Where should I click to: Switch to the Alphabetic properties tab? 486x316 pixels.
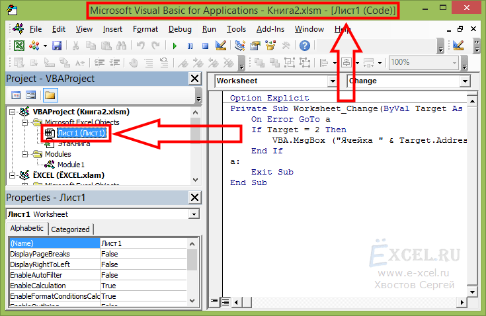click(x=27, y=228)
